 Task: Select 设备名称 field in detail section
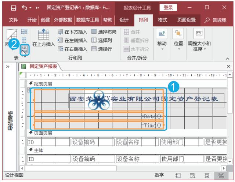(138, 159)
